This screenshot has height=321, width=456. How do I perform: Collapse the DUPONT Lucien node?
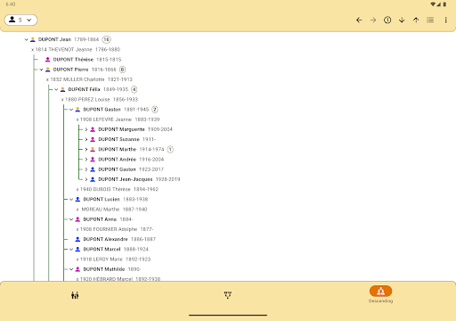[71, 200]
